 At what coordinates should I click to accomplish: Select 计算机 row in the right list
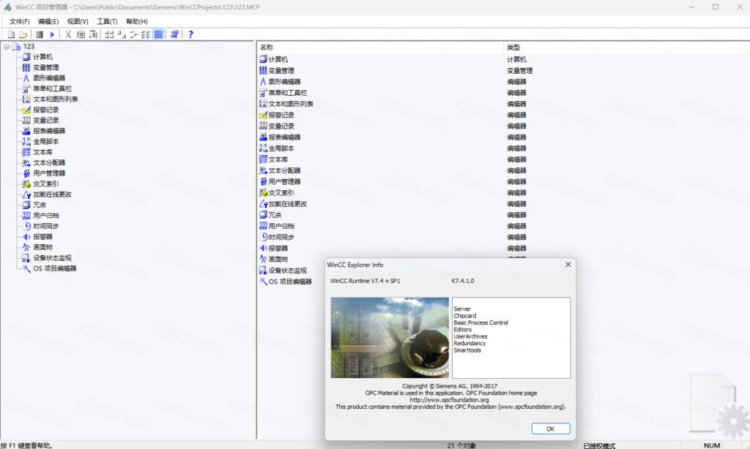[x=503, y=59]
